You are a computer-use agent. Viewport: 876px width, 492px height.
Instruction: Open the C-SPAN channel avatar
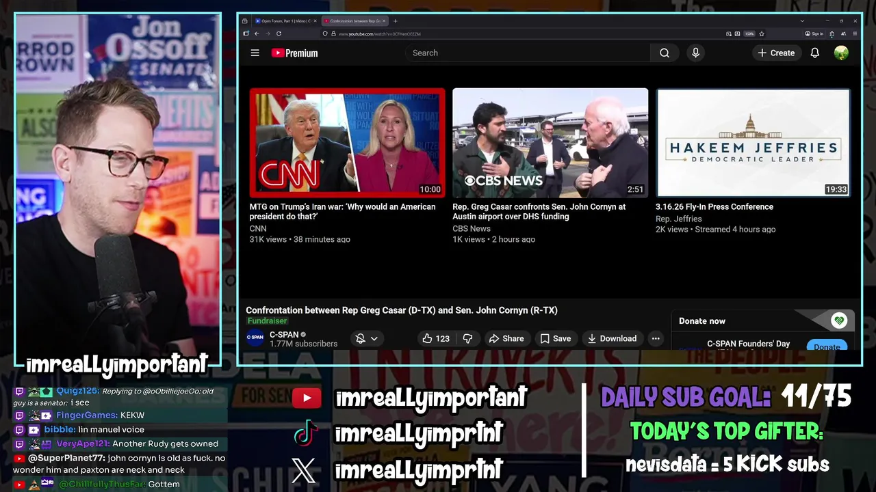coord(255,338)
